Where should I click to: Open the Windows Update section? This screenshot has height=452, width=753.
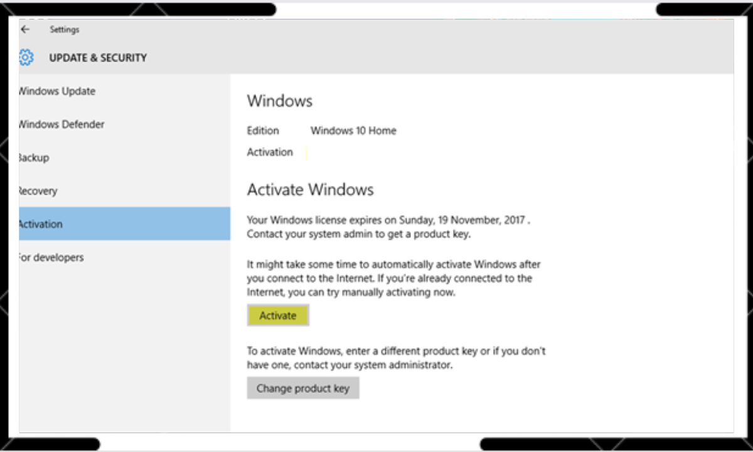point(57,91)
